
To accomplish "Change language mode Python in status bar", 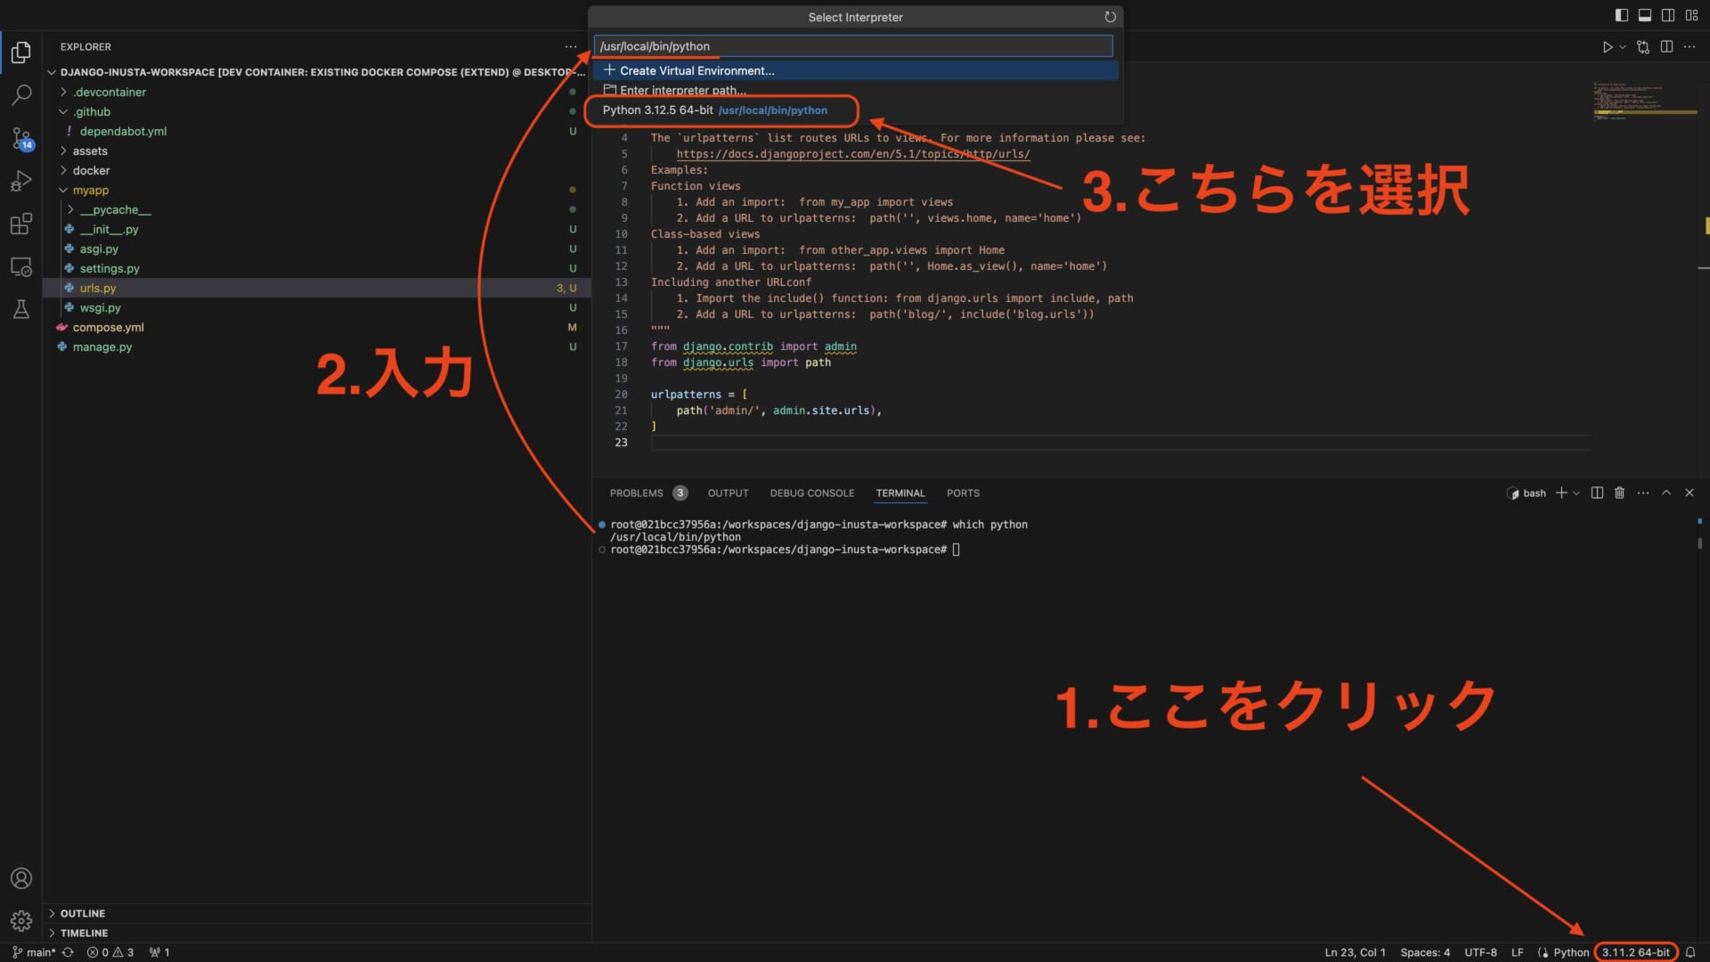I will (x=1571, y=952).
